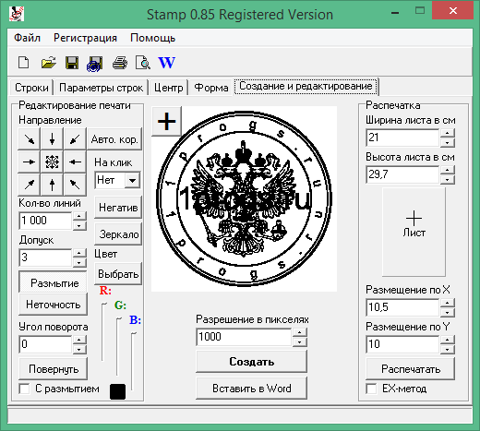The height and width of the screenshot is (431, 480).
Task: Click the new document toolbar icon
Action: click(24, 63)
